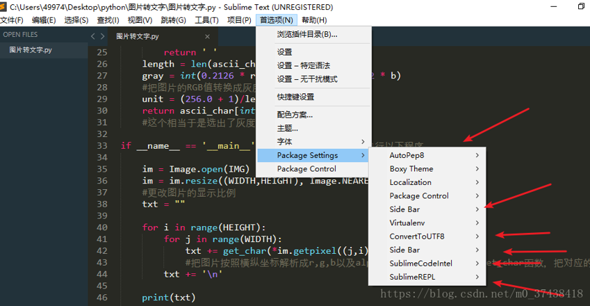Screen dimensions: 590x306
Task: Switch to the 图片转文字.py editor tab
Action: point(162,36)
